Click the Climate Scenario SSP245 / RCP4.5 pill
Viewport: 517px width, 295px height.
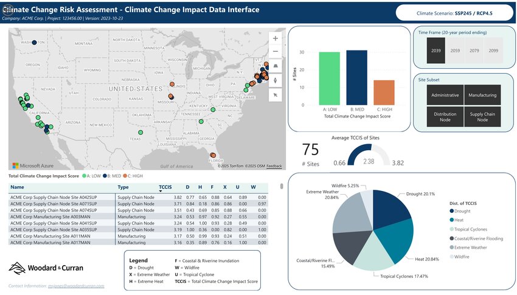pyautogui.click(x=454, y=13)
